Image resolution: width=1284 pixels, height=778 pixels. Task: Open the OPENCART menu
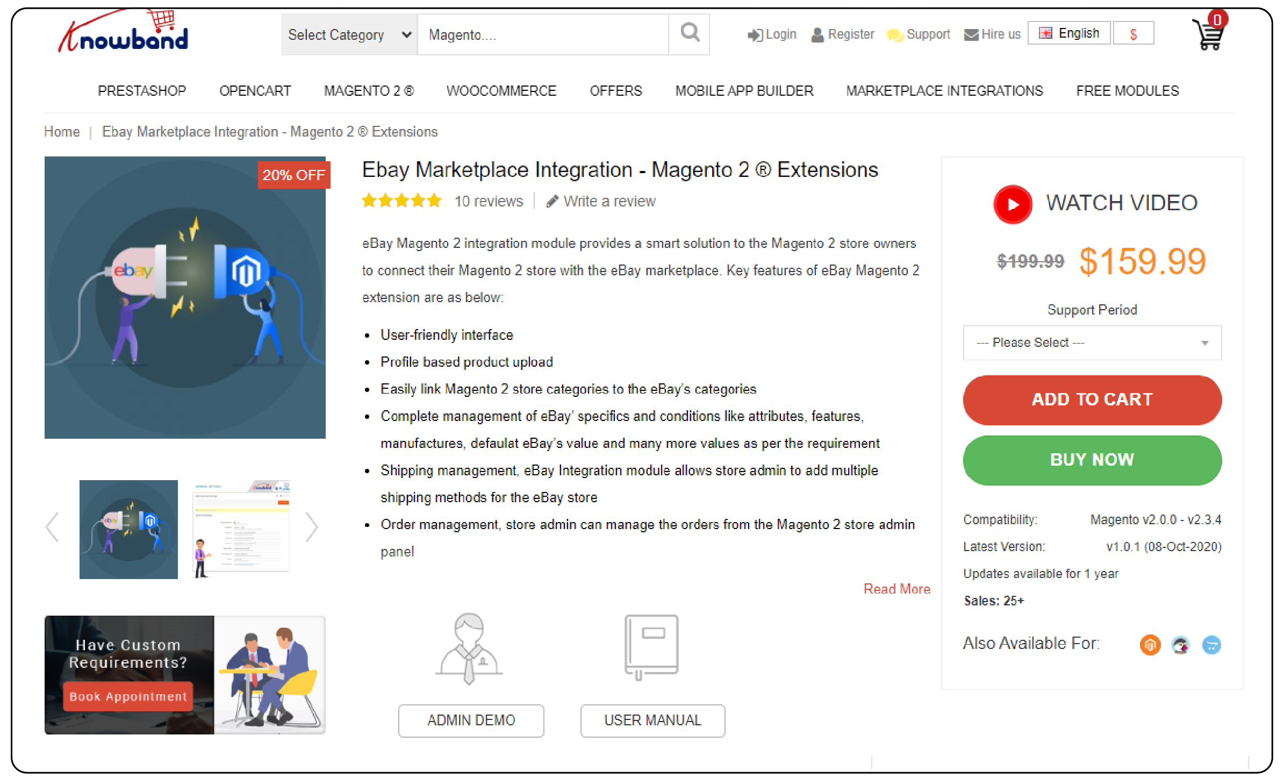(255, 91)
